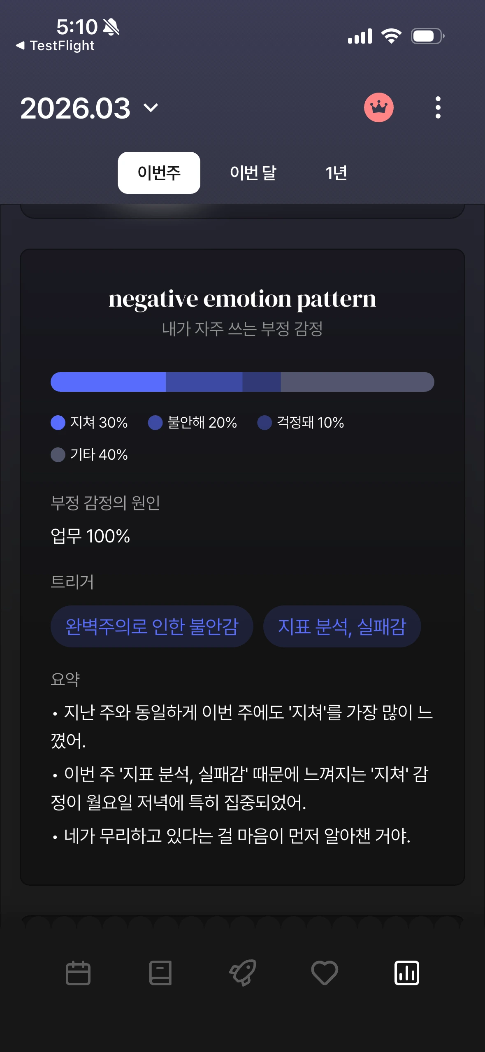Tap the rocket icon in bottom bar
The image size is (485, 1052).
tap(242, 973)
